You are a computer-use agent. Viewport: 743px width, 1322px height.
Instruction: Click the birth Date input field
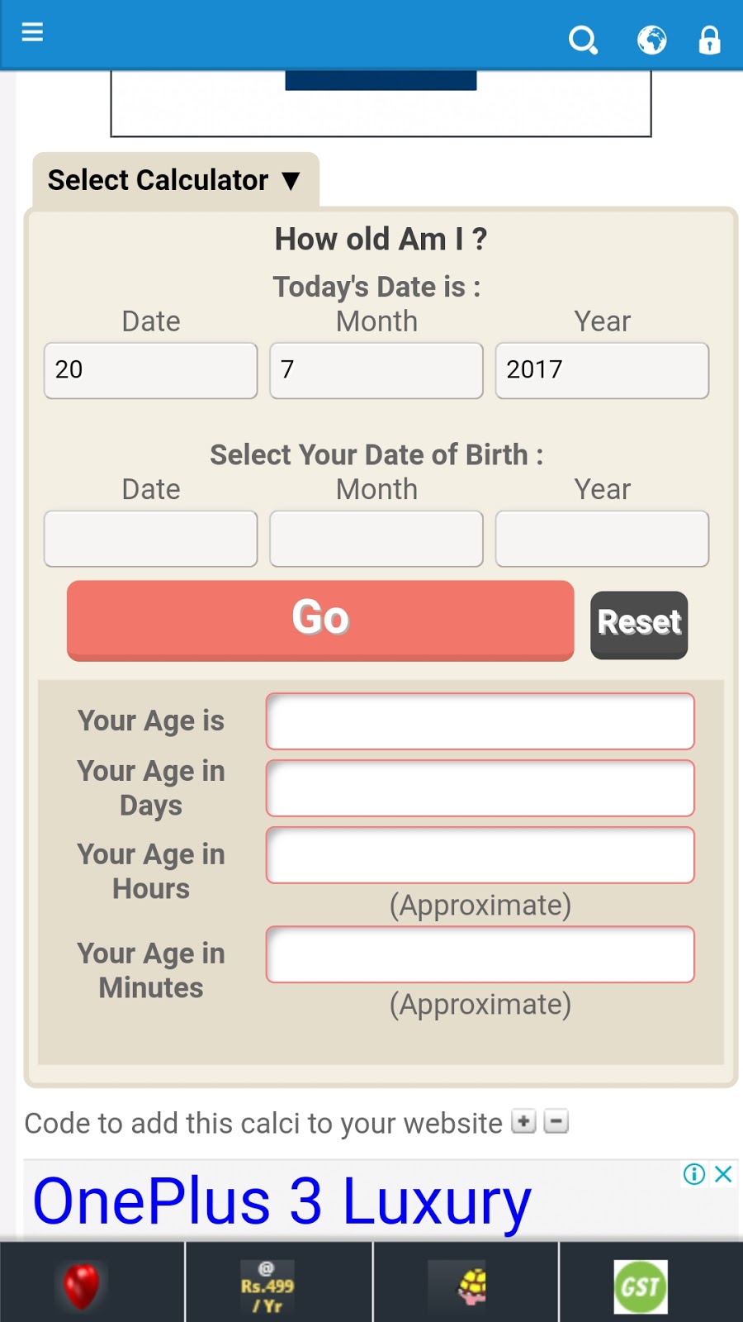tap(151, 539)
